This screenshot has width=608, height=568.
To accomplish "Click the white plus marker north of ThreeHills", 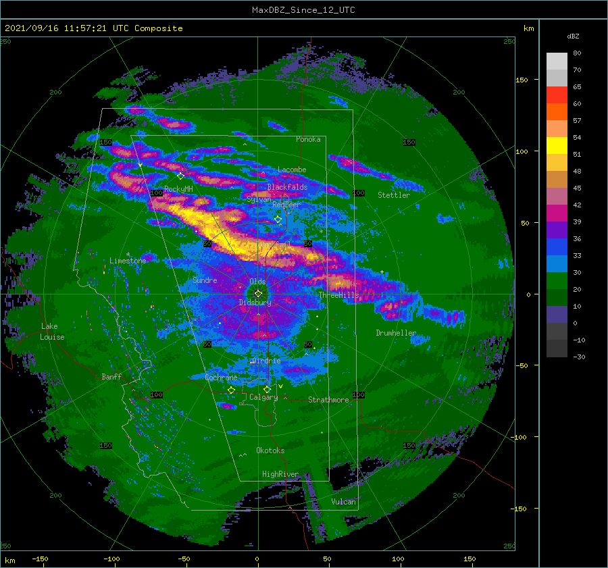I will point(382,272).
